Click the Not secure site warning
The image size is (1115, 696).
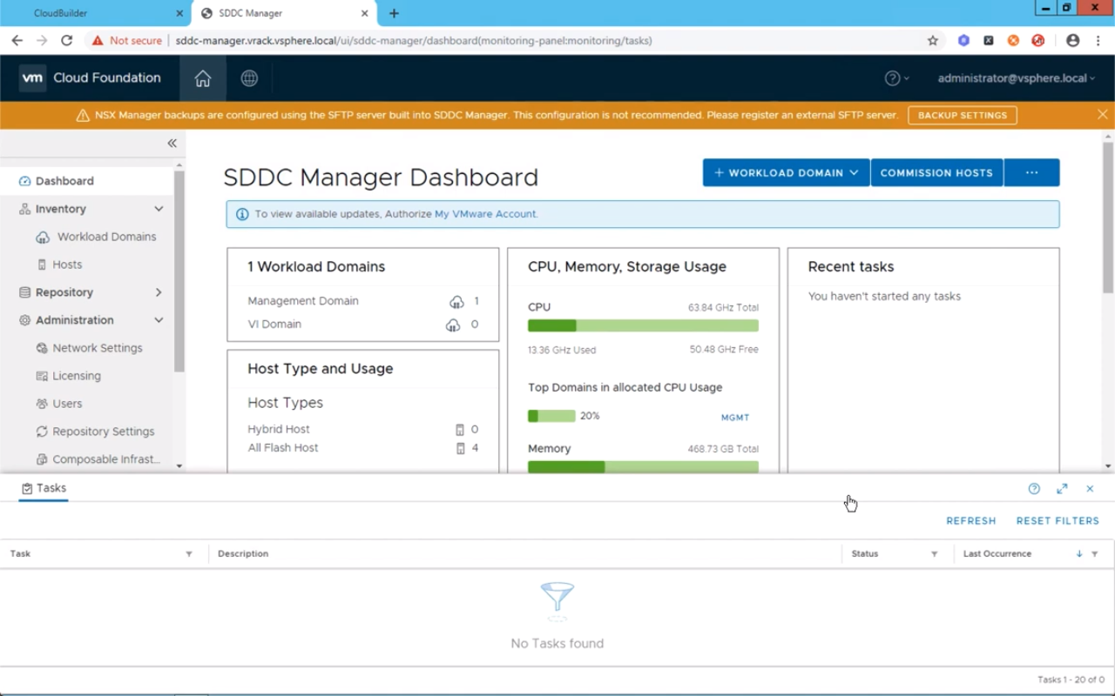(127, 40)
